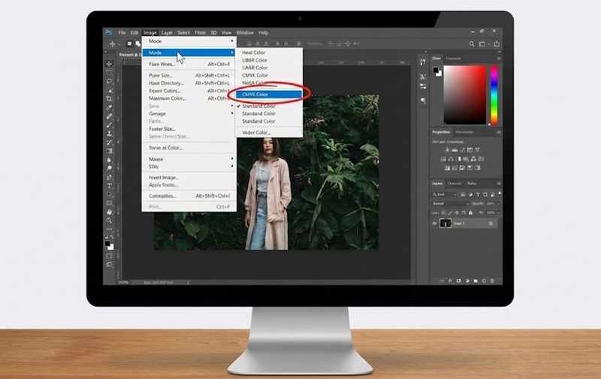Click the foreground color swatch in toolbar

coord(107,244)
